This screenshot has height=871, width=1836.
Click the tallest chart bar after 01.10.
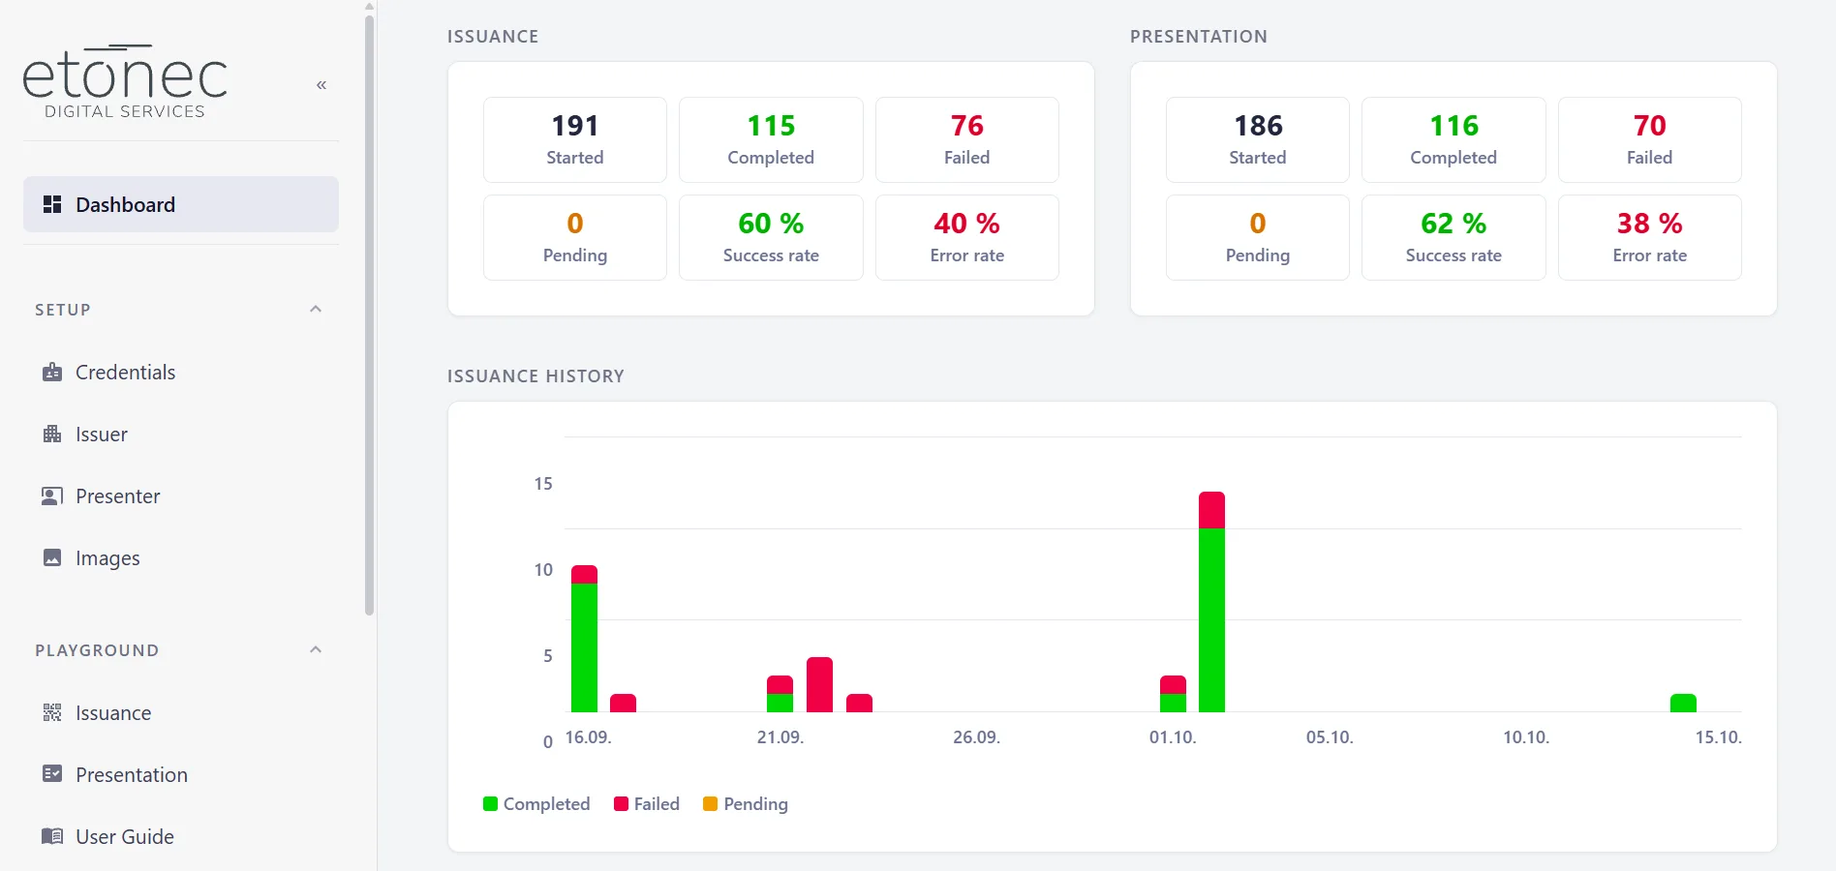pos(1212,602)
